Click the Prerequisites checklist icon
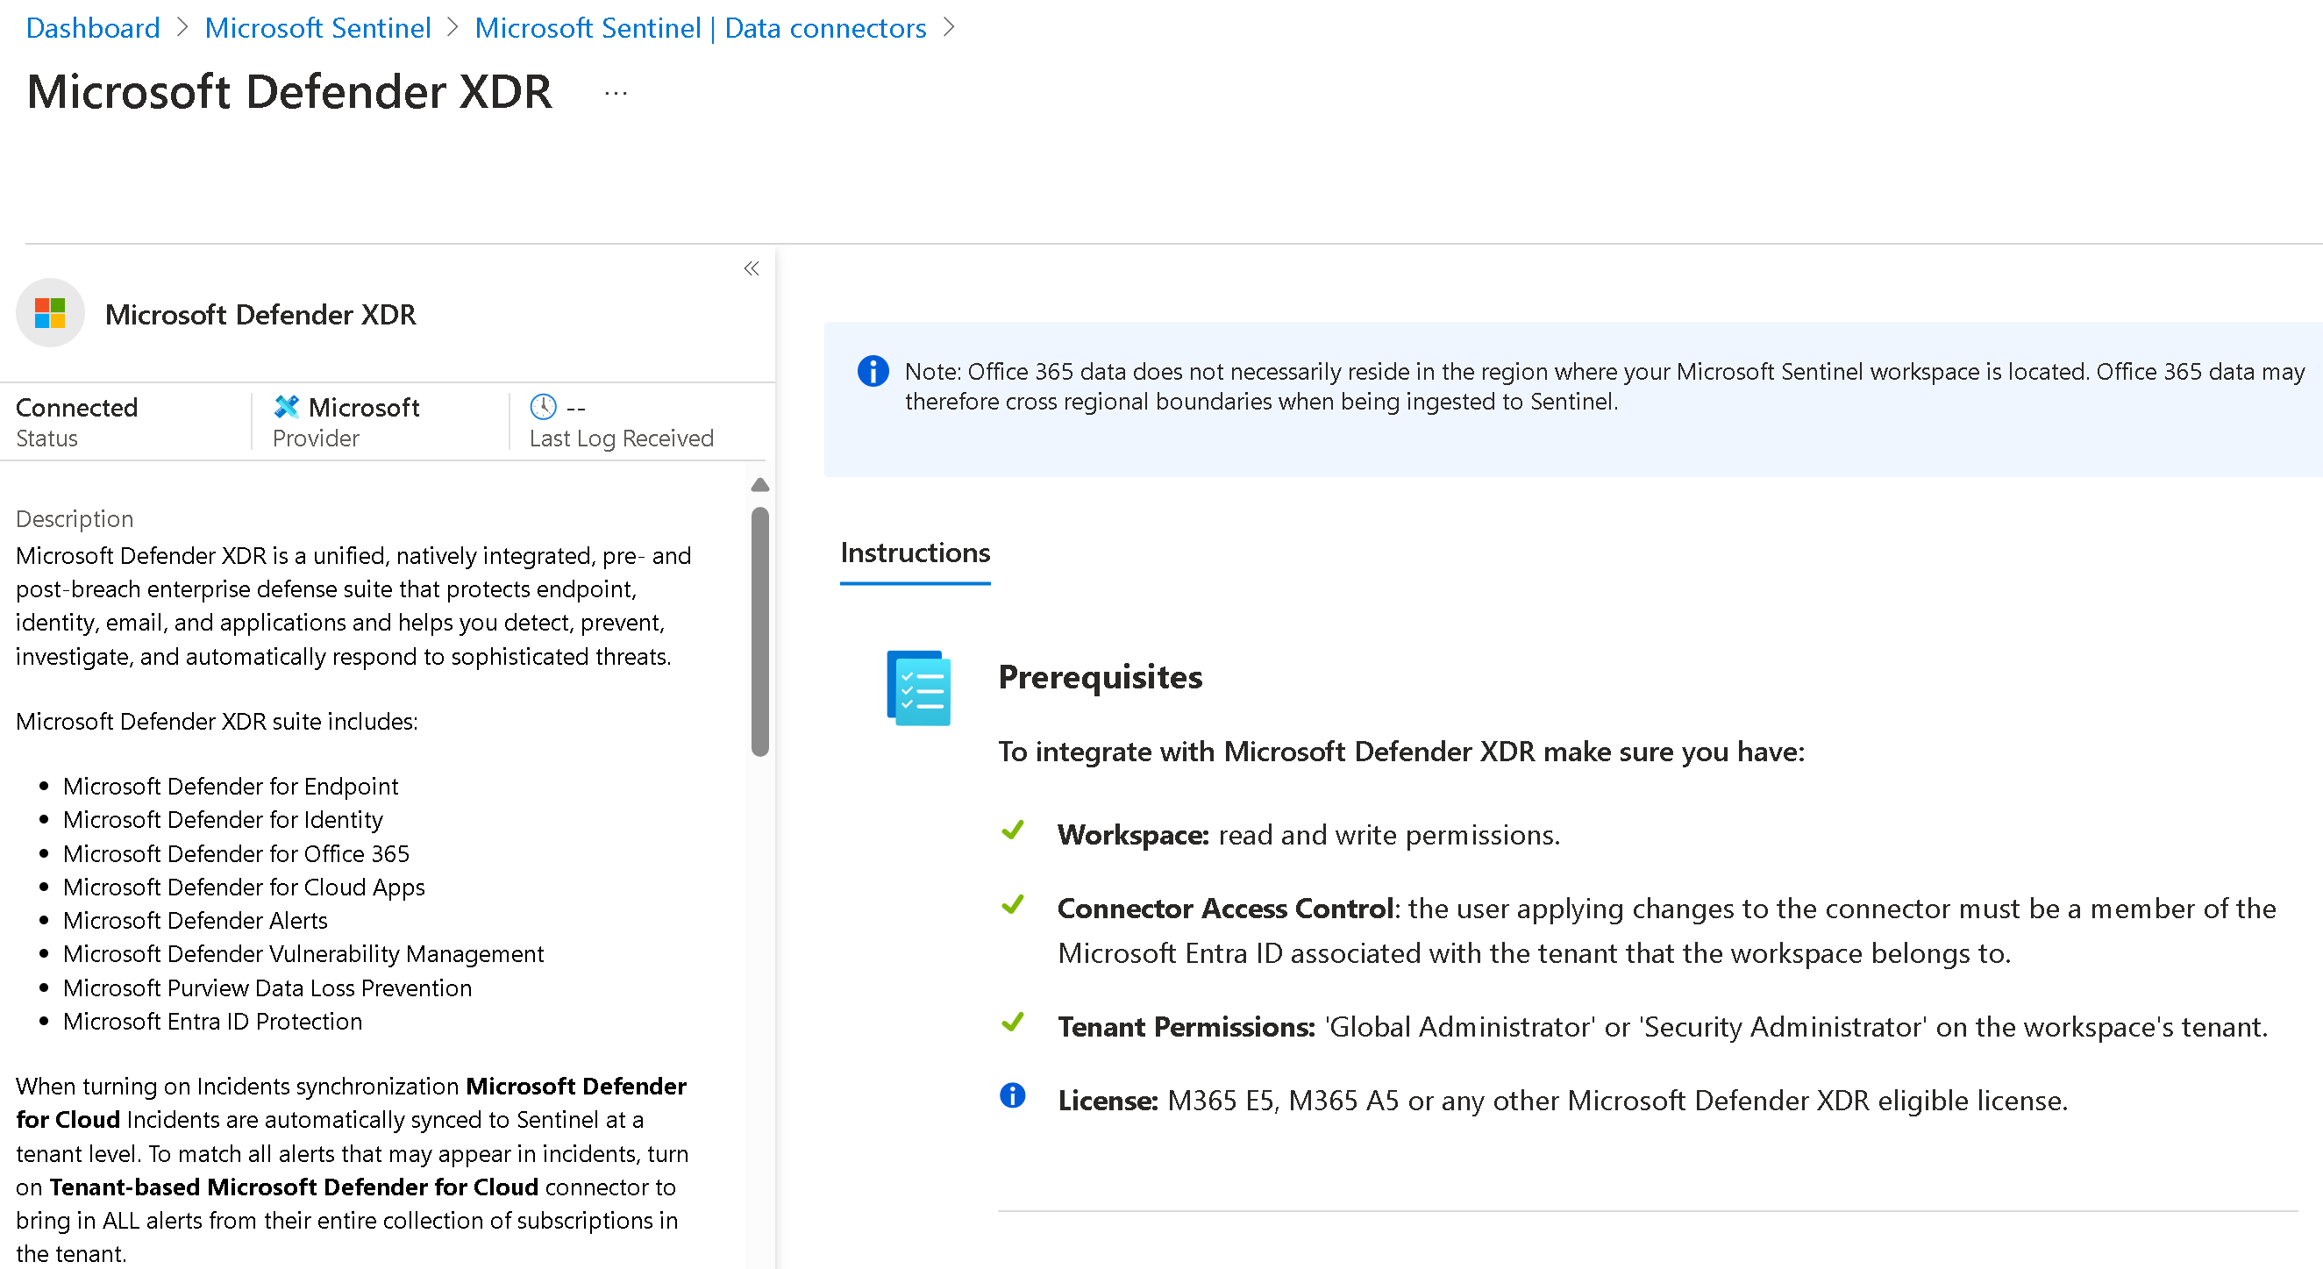 click(918, 688)
